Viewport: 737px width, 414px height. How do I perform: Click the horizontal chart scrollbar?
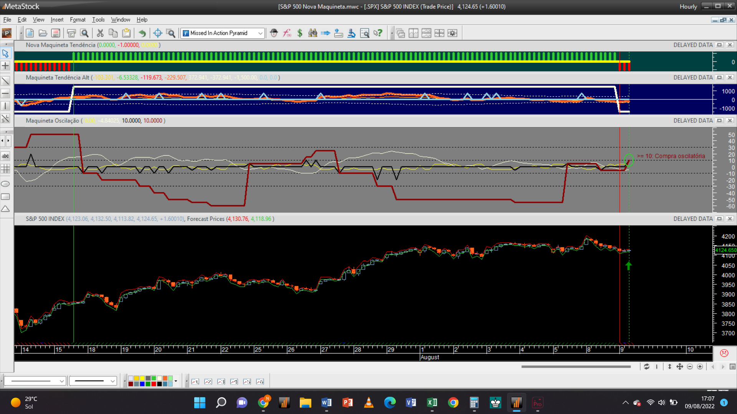coord(576,367)
